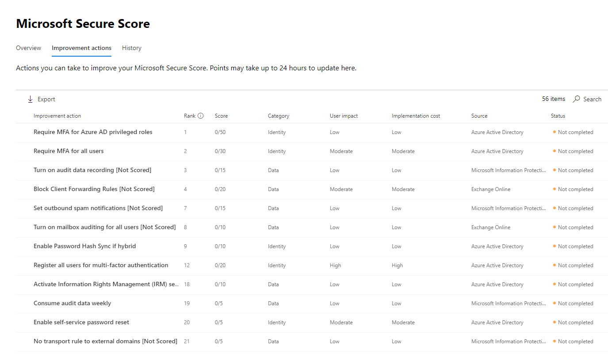Screen dimensions: 608x357
Task: Open Enable self-service password reset action
Action: tap(81, 322)
